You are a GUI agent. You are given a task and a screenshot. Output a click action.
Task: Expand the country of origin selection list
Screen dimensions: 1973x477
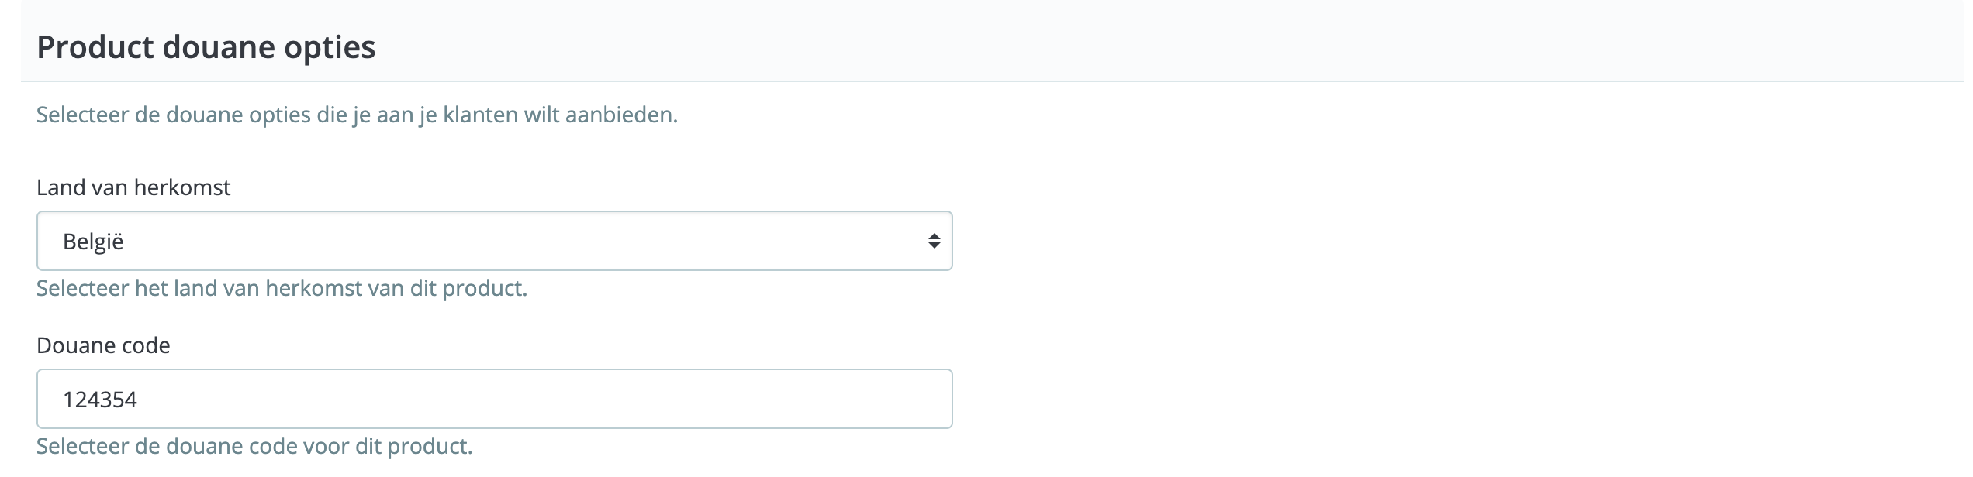(x=496, y=241)
